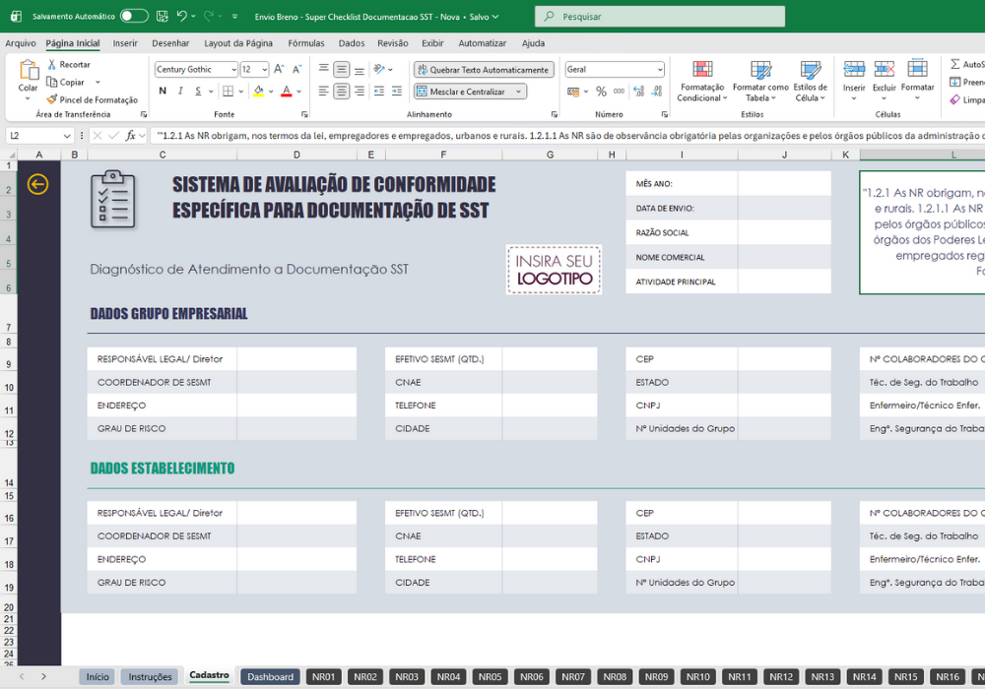The width and height of the screenshot is (985, 689).
Task: Click the Pincel de Formatação brush icon
Action: click(51, 99)
